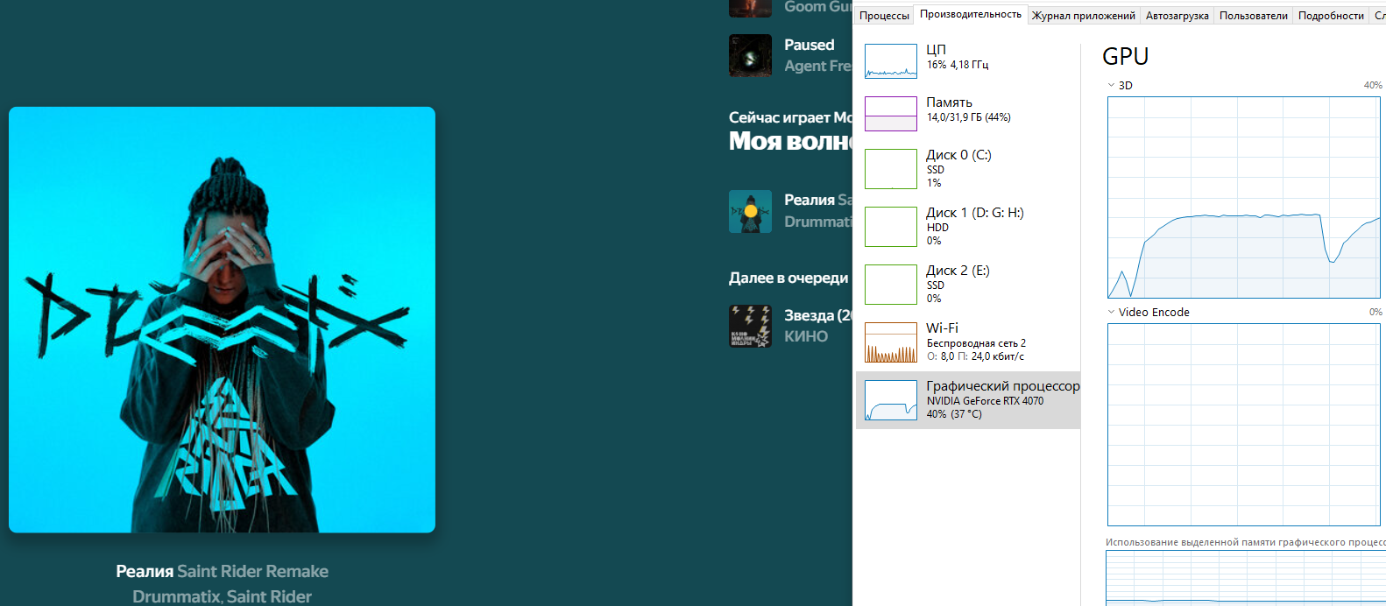1386x606 pixels.
Task: Click the paused Agent track thumbnail
Action: click(750, 55)
